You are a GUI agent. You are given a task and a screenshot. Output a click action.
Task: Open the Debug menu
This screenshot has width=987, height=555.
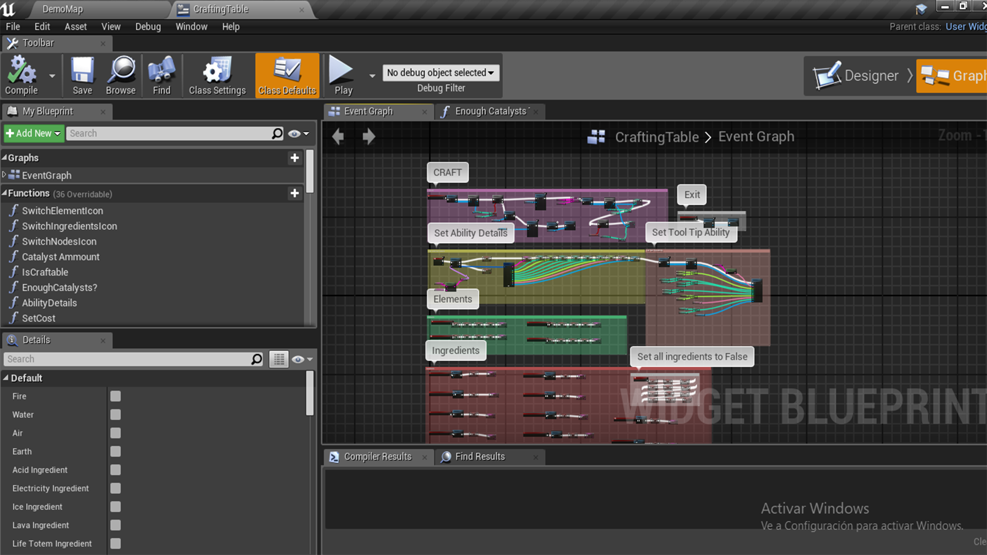[148, 27]
